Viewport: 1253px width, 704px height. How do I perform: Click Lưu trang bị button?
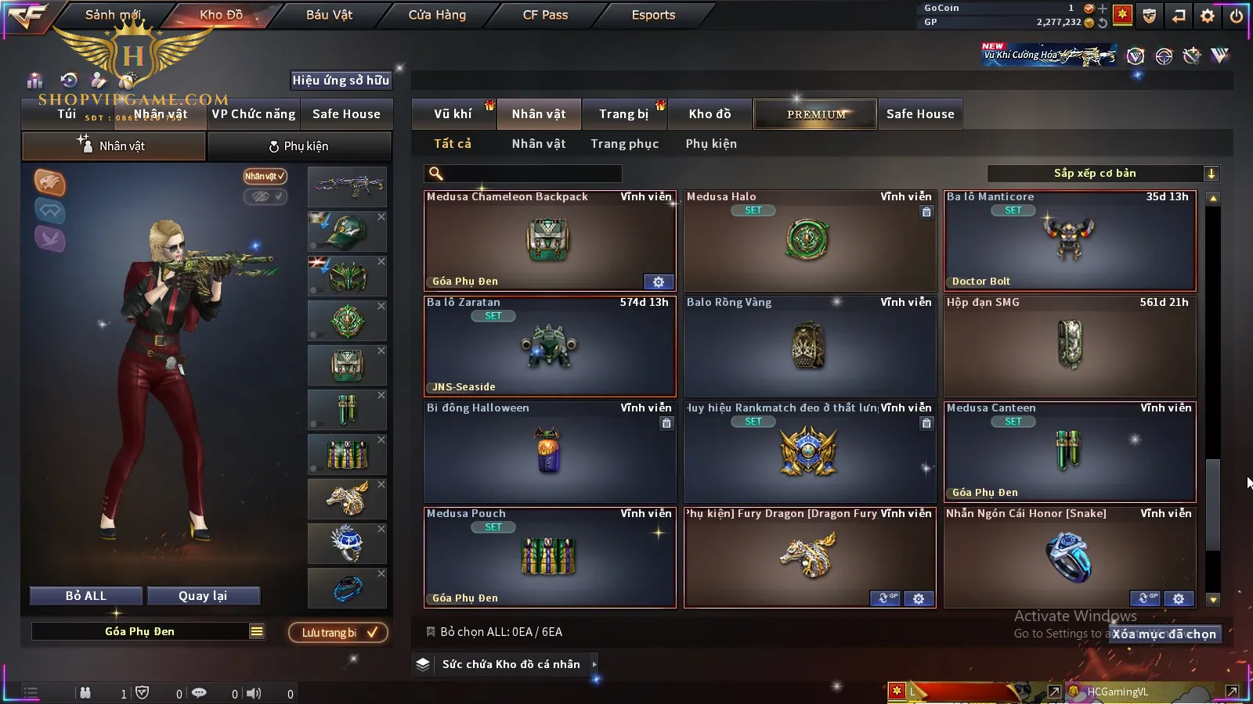pos(339,632)
